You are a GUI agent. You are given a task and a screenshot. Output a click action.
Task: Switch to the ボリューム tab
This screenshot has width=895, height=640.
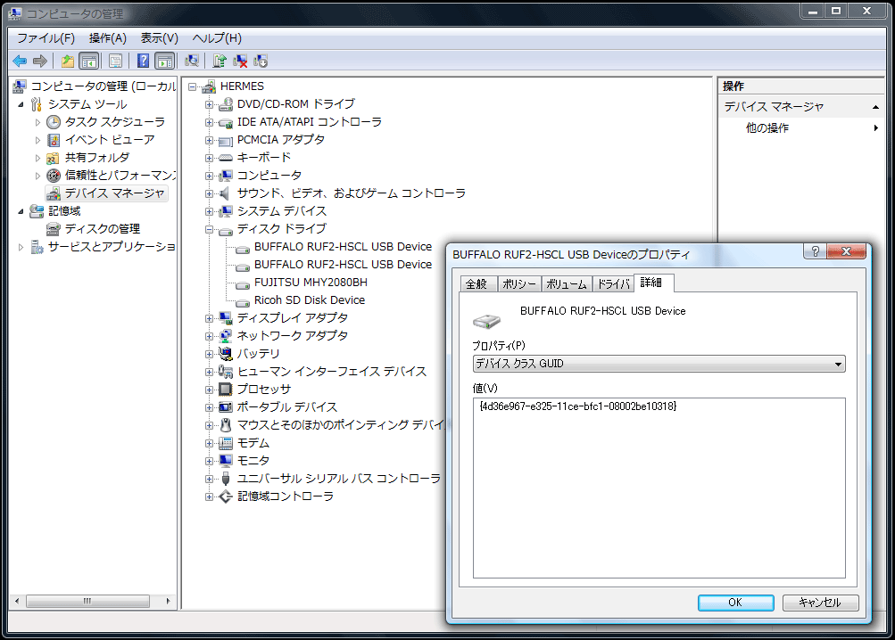coord(567,284)
